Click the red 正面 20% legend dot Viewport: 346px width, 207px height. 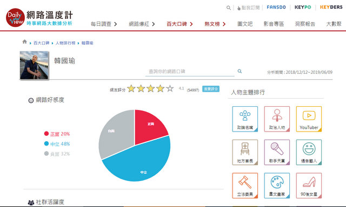(46, 134)
